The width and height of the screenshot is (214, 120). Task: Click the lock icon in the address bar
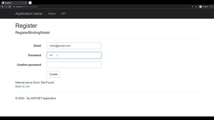click(x=14, y=7)
